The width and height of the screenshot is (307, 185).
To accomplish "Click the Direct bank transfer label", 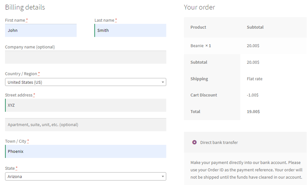I will 219,142.
